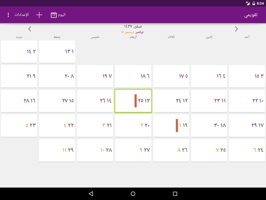Open the الإعدادات settings button
The image size is (266, 200).
(x=22, y=15)
